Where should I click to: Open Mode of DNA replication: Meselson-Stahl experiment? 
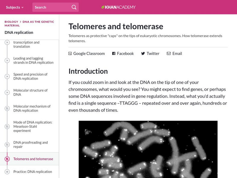[x=33, y=126]
